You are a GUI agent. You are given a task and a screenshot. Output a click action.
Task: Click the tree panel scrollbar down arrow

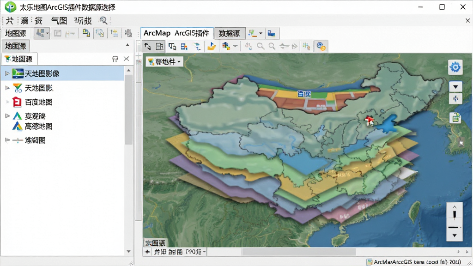point(129,251)
